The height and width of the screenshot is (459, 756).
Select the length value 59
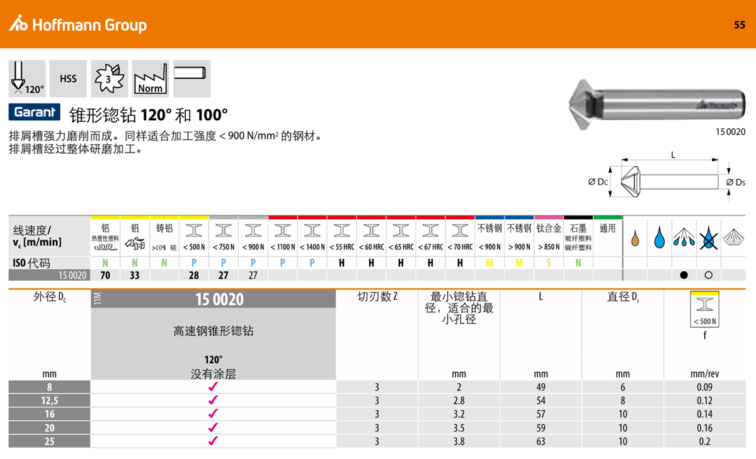coord(541,428)
